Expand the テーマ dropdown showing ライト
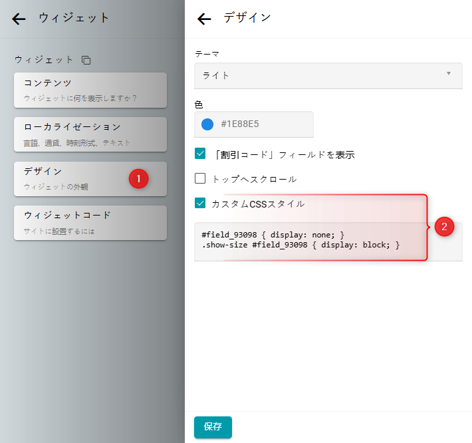This screenshot has width=472, height=443. [x=328, y=76]
